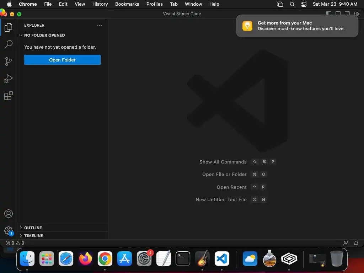Open the Window menu
This screenshot has width=364, height=273.
tap(193, 4)
